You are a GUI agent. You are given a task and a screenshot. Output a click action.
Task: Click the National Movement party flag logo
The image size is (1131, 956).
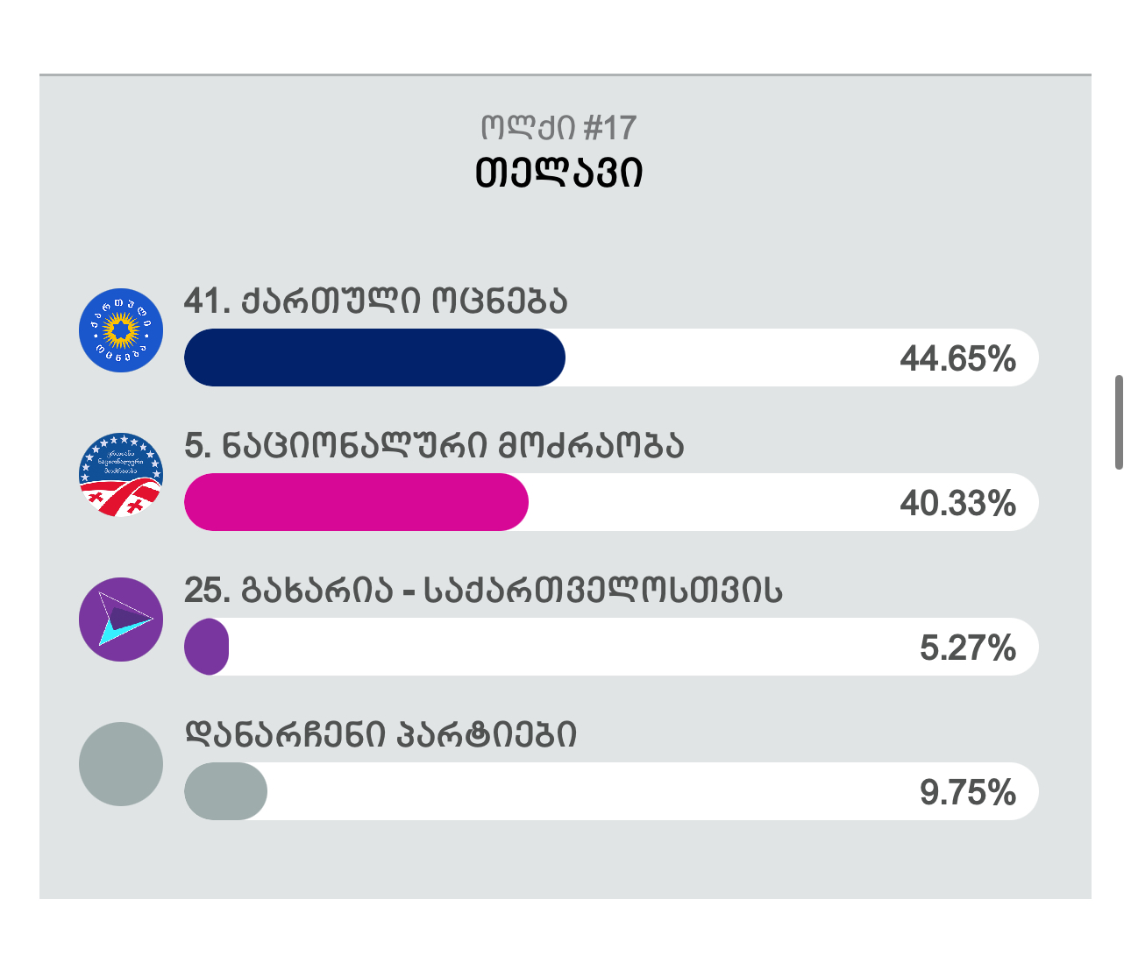121,475
